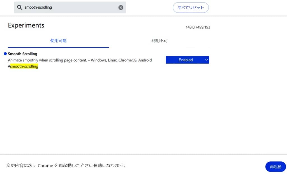Focus the search flags input field
Image resolution: width=287 pixels, height=174 pixels.
click(70, 8)
